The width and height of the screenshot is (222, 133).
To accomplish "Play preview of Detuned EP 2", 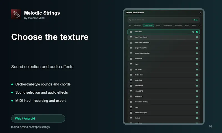I will [x=197, y=91].
